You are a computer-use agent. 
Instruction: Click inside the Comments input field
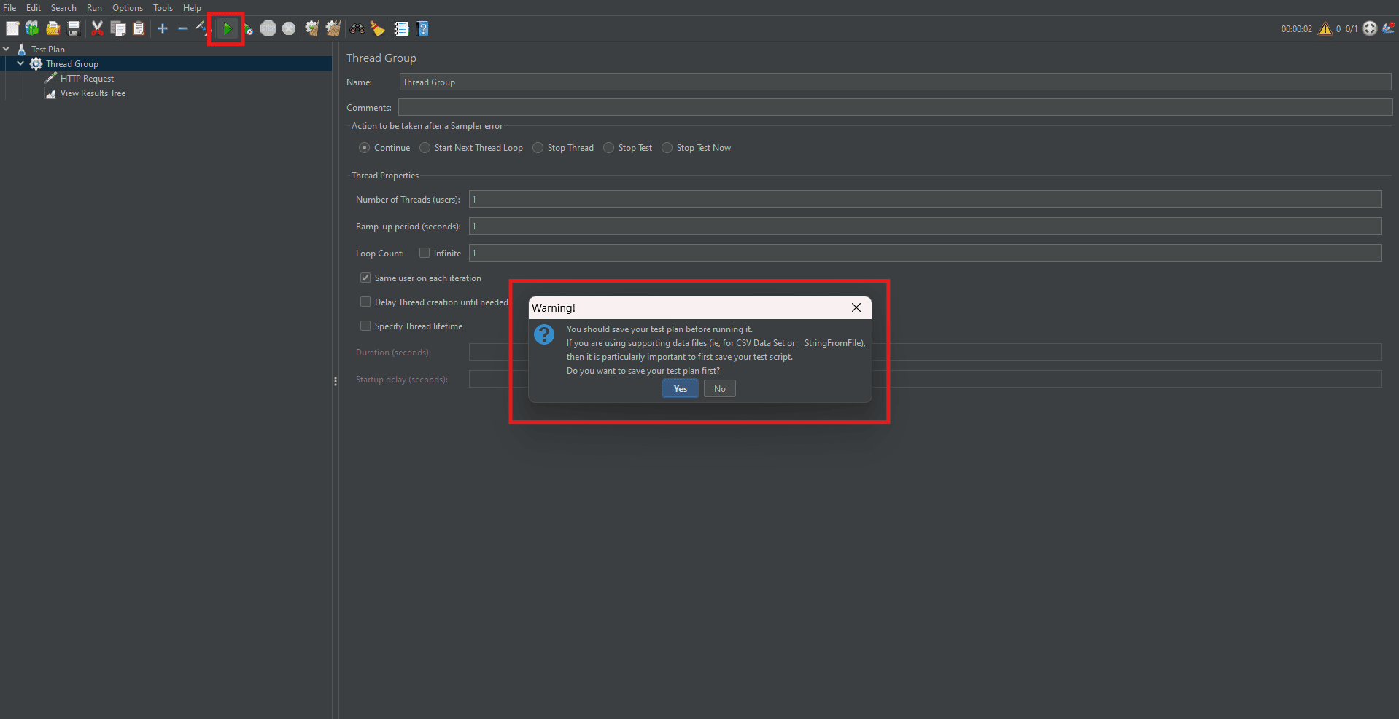[x=729, y=107]
